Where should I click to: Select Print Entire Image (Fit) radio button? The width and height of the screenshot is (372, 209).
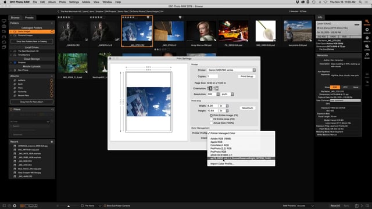(x=211, y=115)
